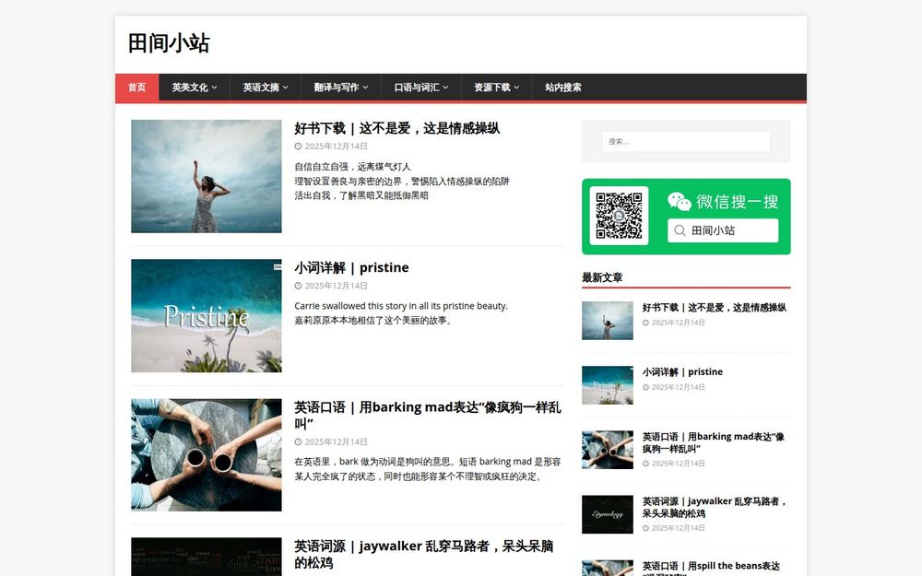Viewport: 922px width, 576px height.
Task: Click clock icon under main barking mad title
Action: point(298,442)
